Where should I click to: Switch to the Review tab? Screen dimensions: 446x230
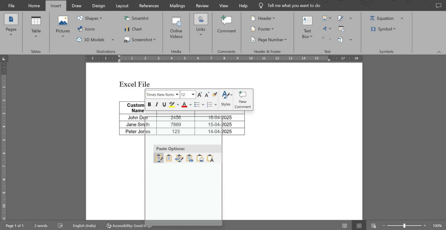[202, 5]
